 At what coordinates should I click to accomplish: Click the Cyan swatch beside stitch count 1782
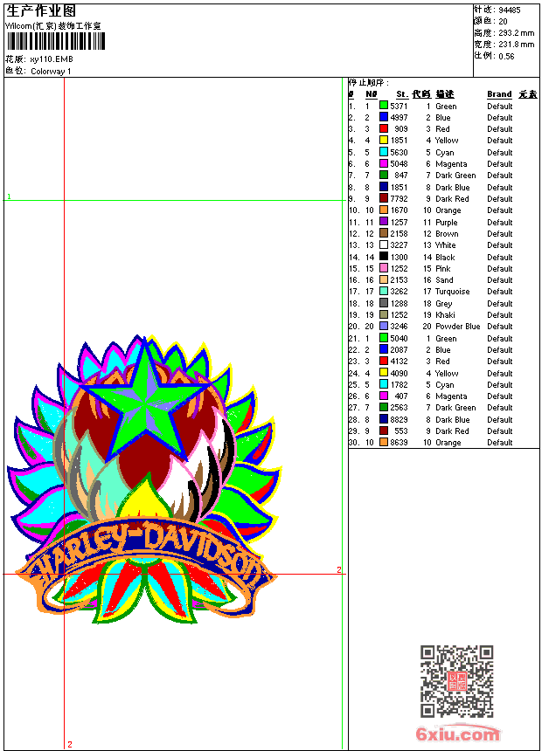pos(384,383)
